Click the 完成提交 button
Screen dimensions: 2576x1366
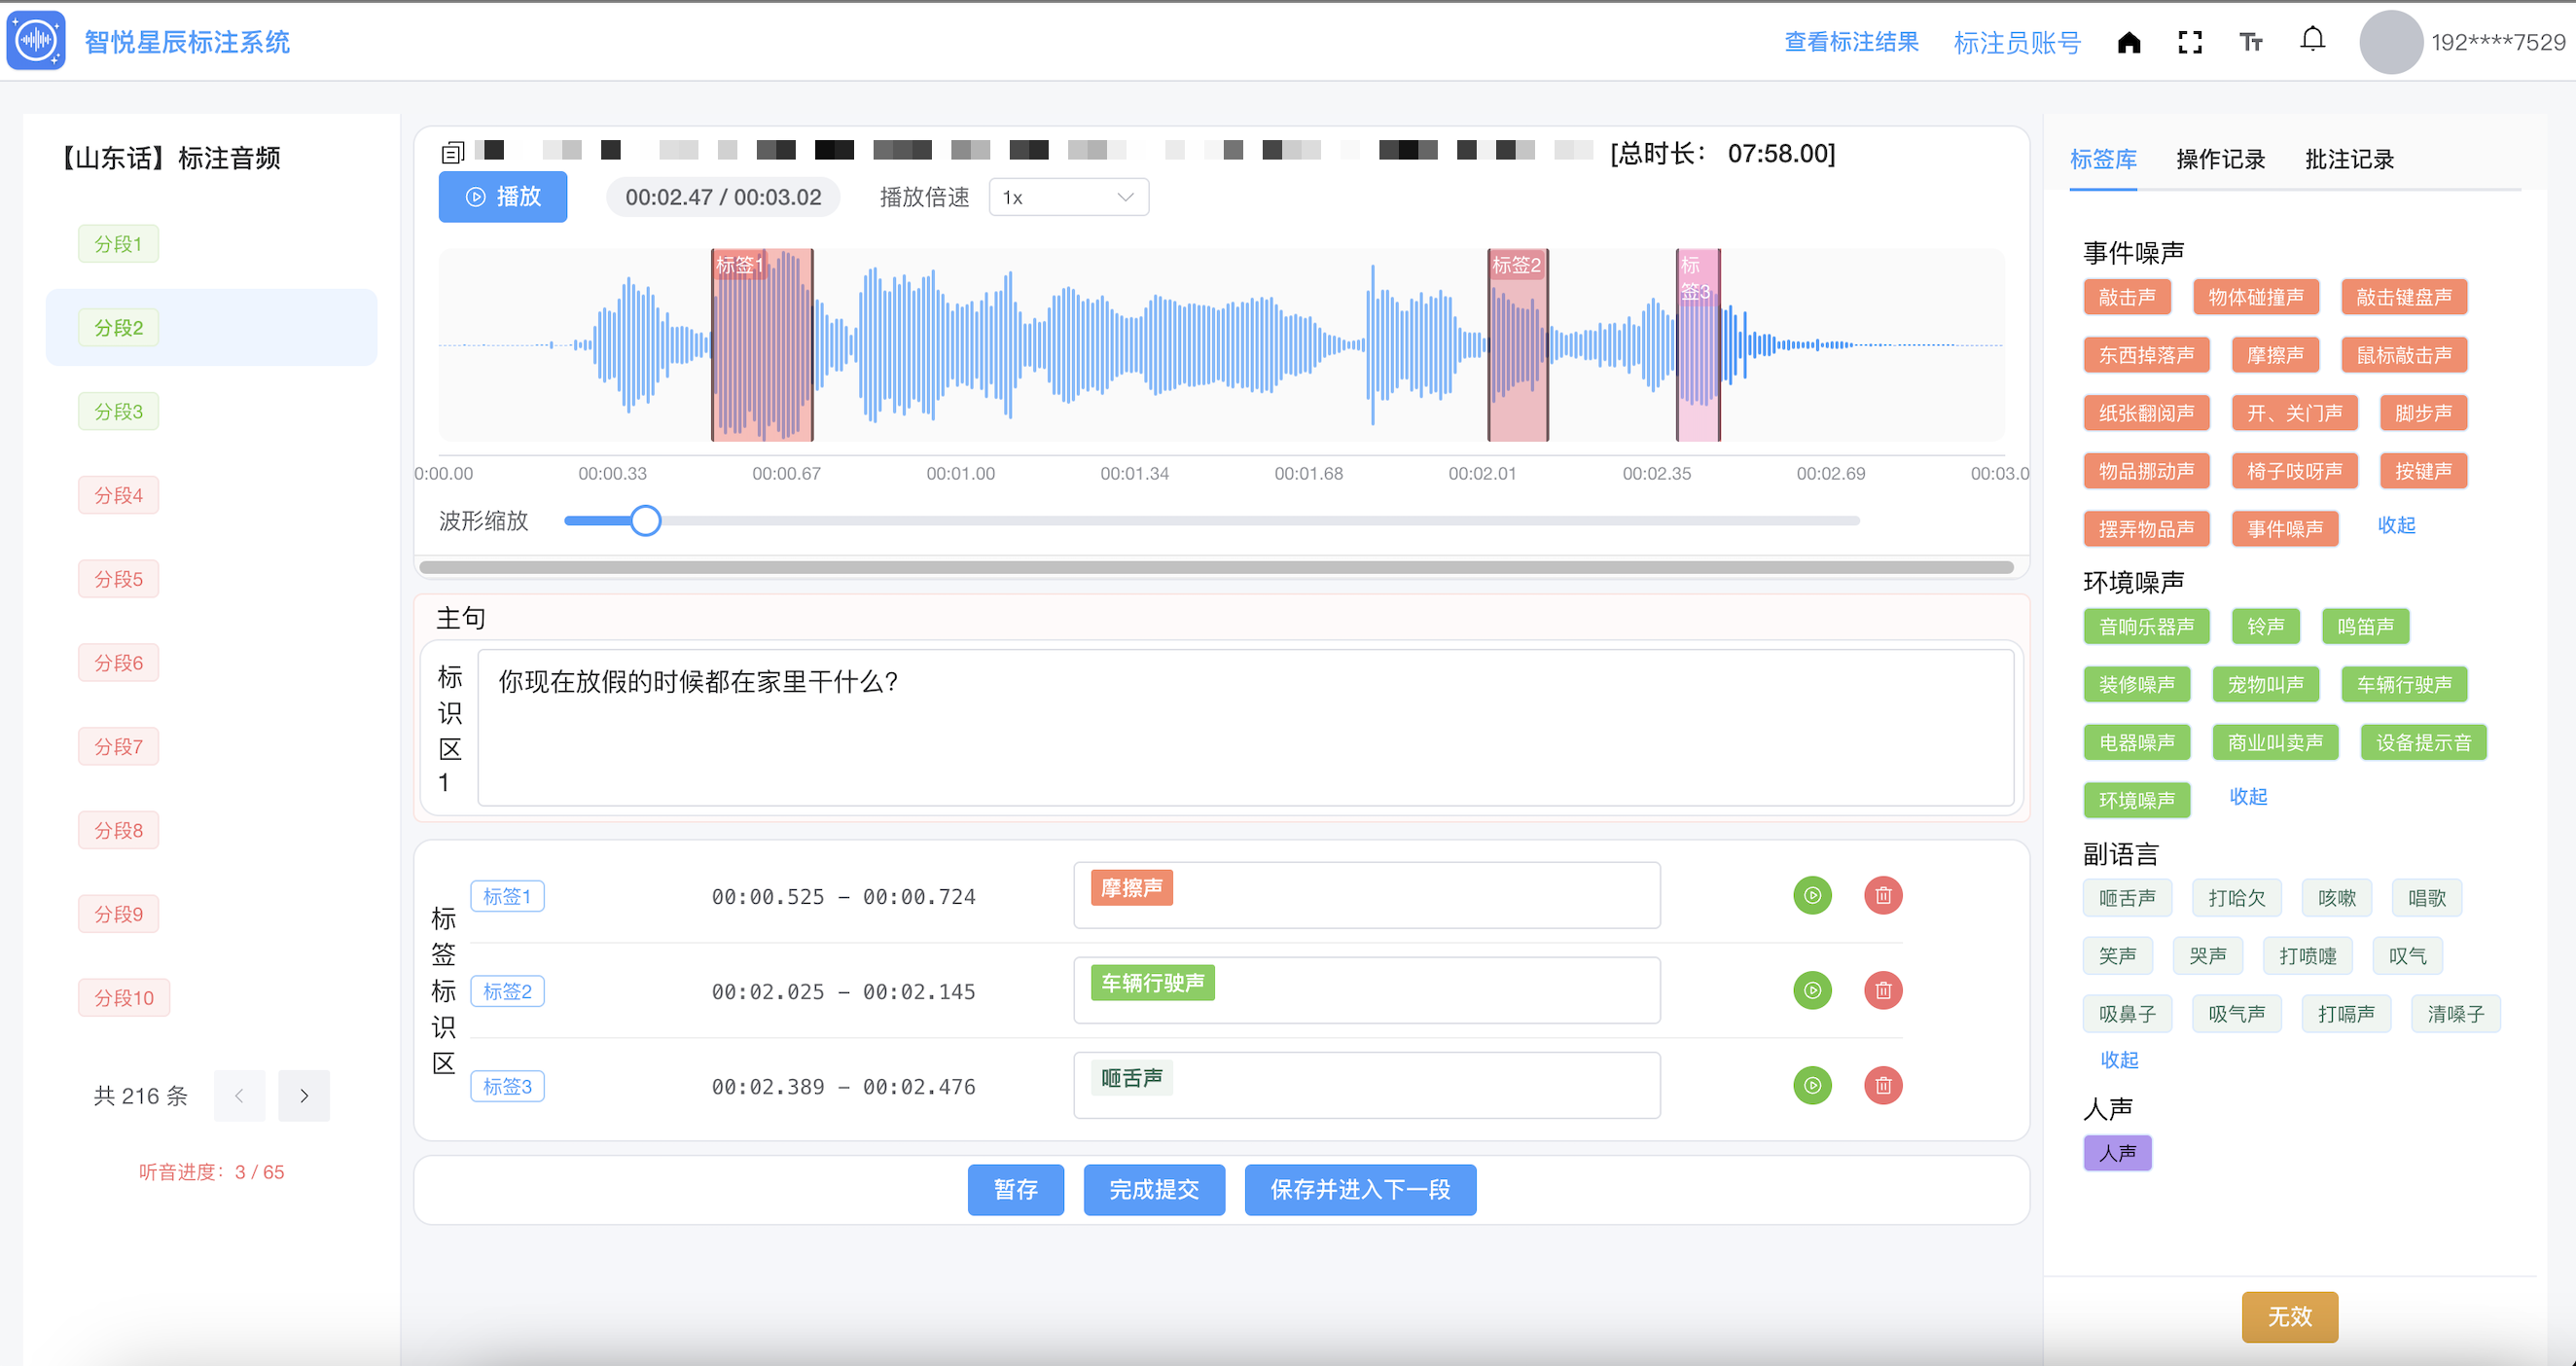pos(1154,1190)
